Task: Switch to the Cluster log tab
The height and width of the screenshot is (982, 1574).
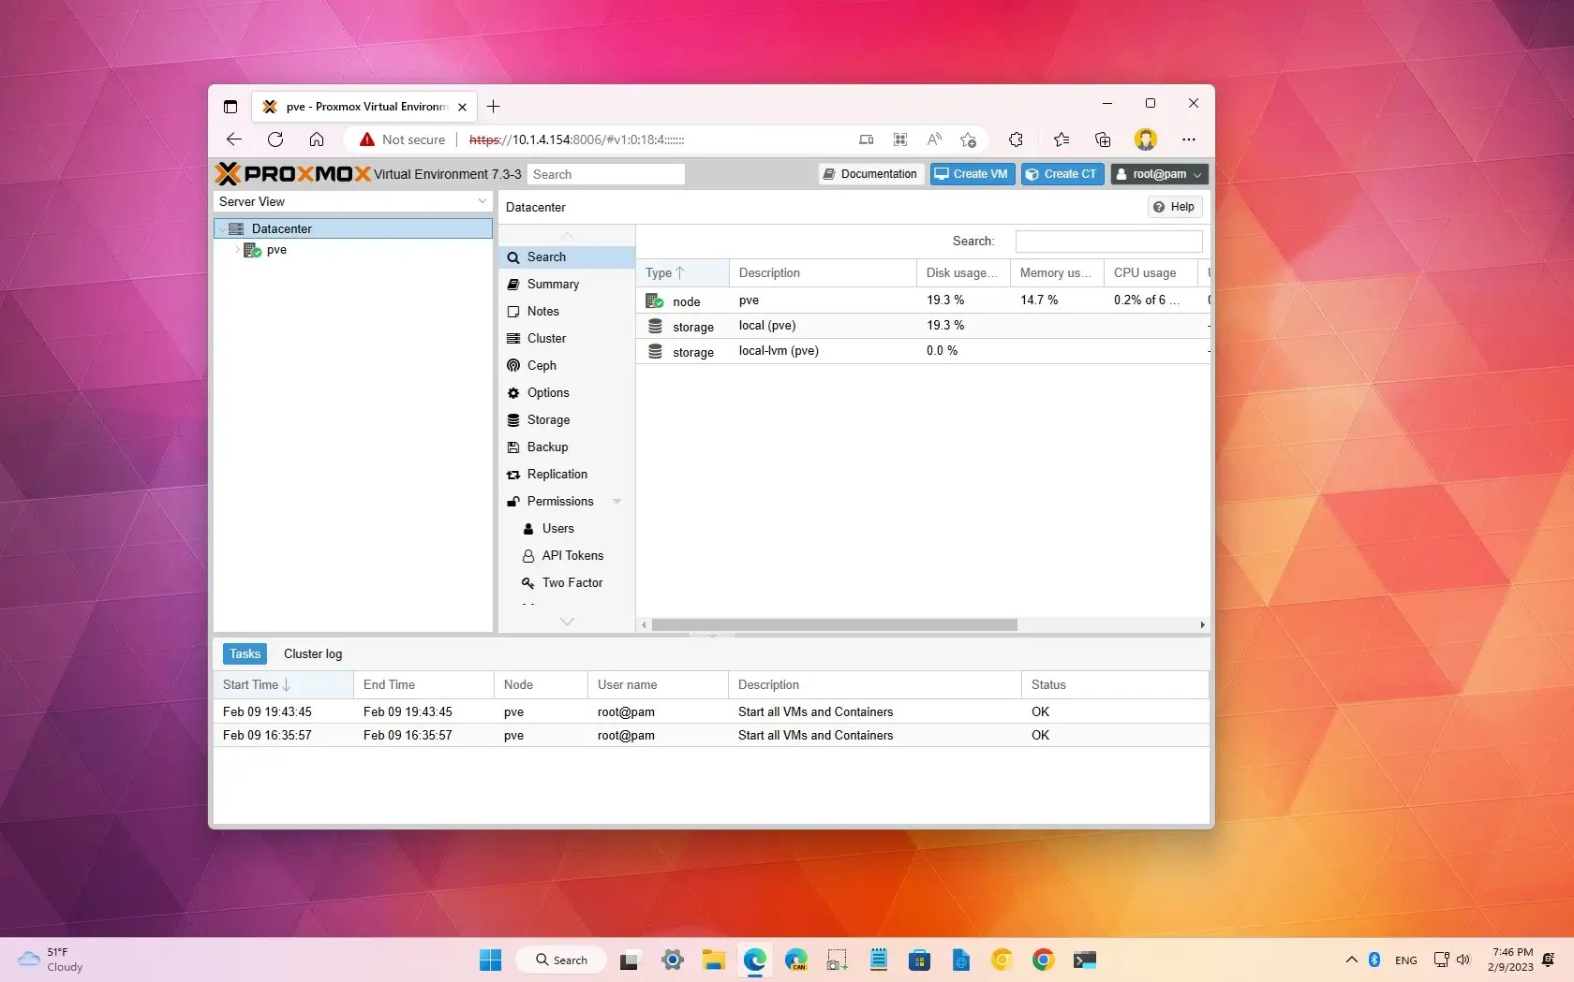Action: coord(312,653)
